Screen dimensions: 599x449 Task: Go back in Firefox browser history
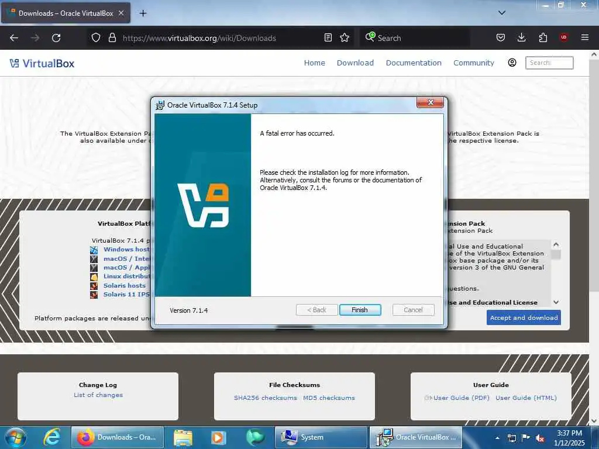pos(14,38)
